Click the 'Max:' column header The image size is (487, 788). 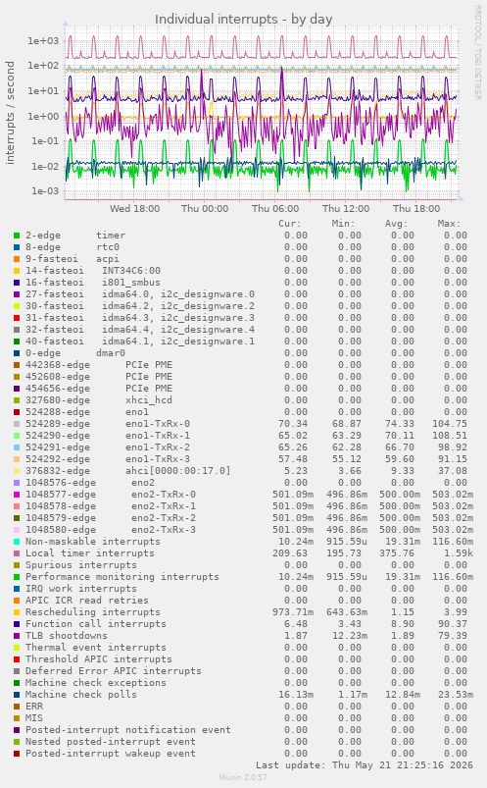[x=450, y=224]
